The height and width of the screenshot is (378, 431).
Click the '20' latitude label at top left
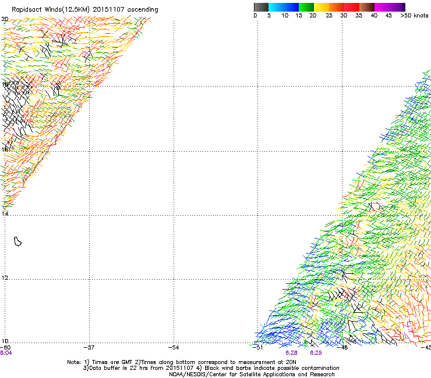pyautogui.click(x=5, y=19)
